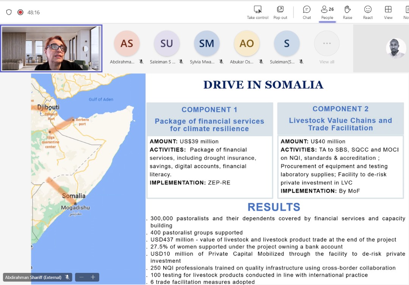Click the 400 pastoralist groups supported bullet
The height and width of the screenshot is (285, 409).
(197, 233)
